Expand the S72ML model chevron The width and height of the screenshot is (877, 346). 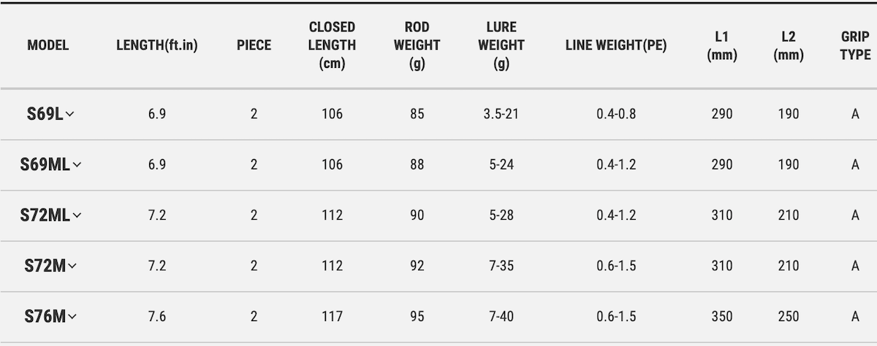point(77,216)
